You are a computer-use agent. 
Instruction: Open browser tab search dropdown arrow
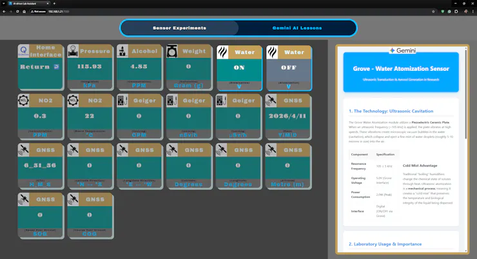click(x=4, y=3)
